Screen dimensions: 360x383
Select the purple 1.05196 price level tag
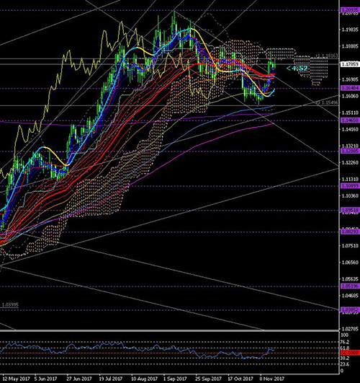(350, 286)
